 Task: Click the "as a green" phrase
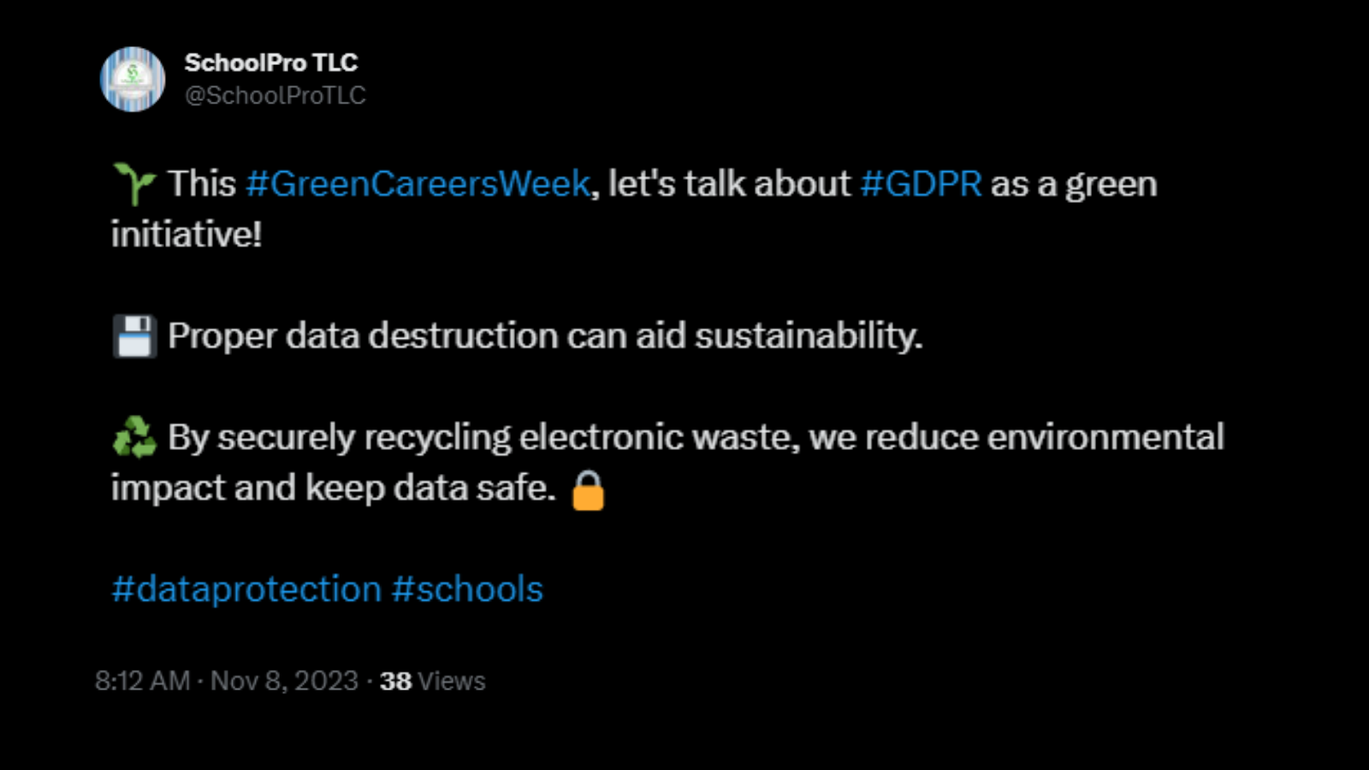(1074, 184)
